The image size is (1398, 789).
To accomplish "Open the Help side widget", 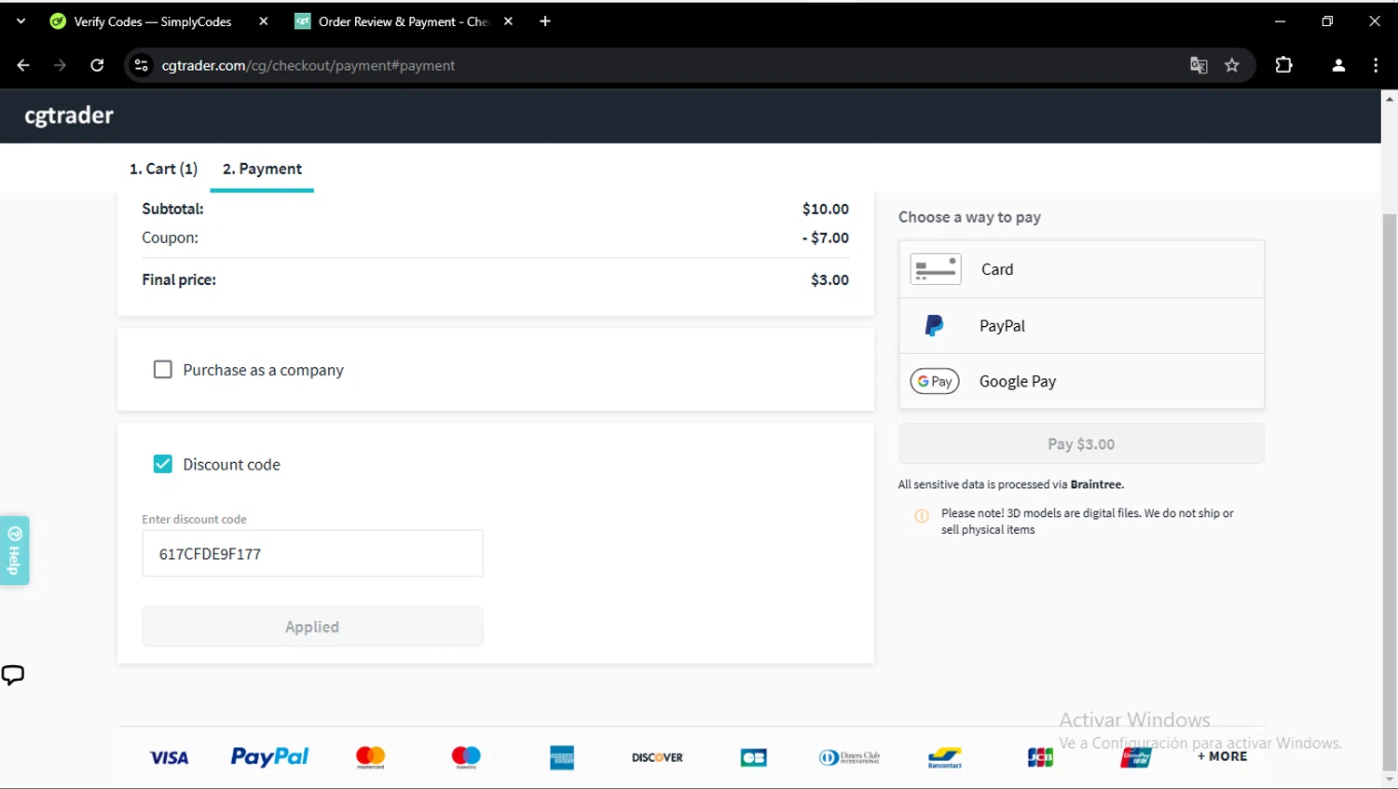I will [14, 551].
